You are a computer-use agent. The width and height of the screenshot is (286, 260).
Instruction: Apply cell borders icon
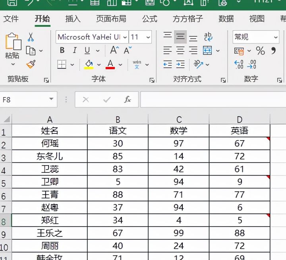tap(62, 65)
